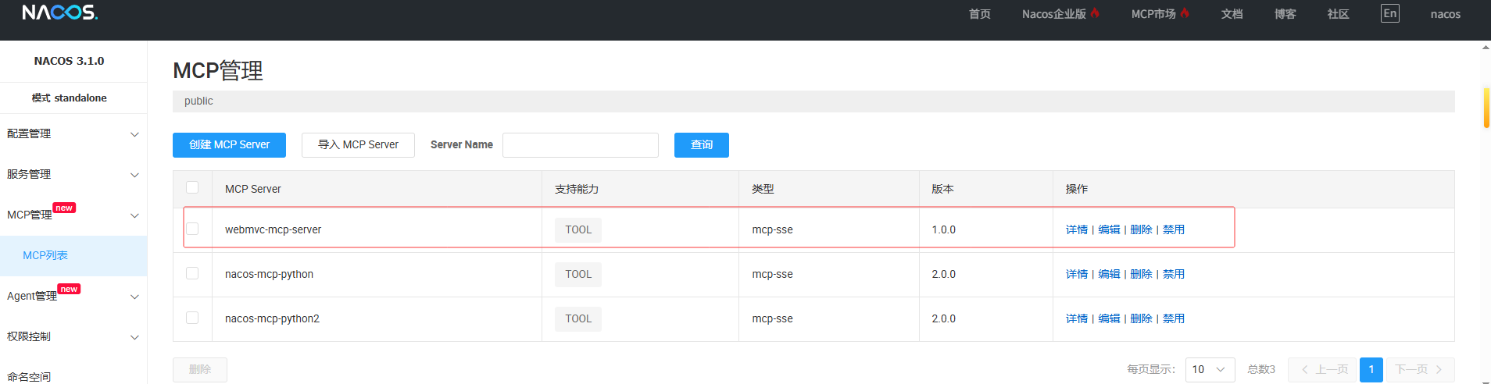Click the nacos user menu

1445,14
